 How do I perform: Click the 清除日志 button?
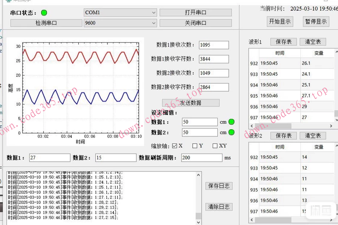point(219,207)
